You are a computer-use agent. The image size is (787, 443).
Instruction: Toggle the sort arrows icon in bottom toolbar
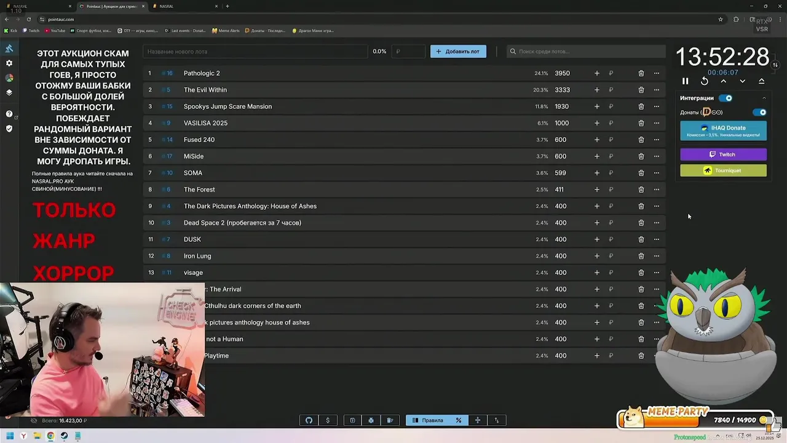point(497,420)
